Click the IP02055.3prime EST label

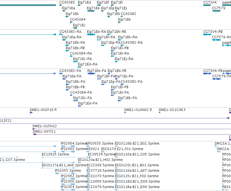[x=68, y=171]
